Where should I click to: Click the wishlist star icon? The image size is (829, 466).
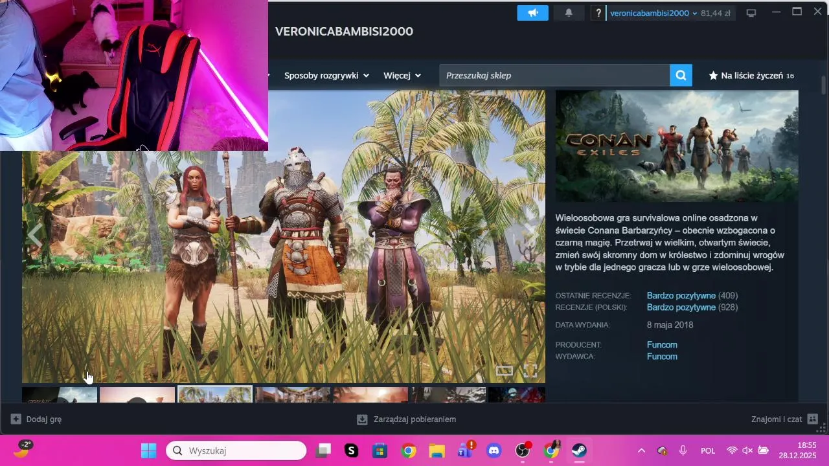[x=713, y=76]
